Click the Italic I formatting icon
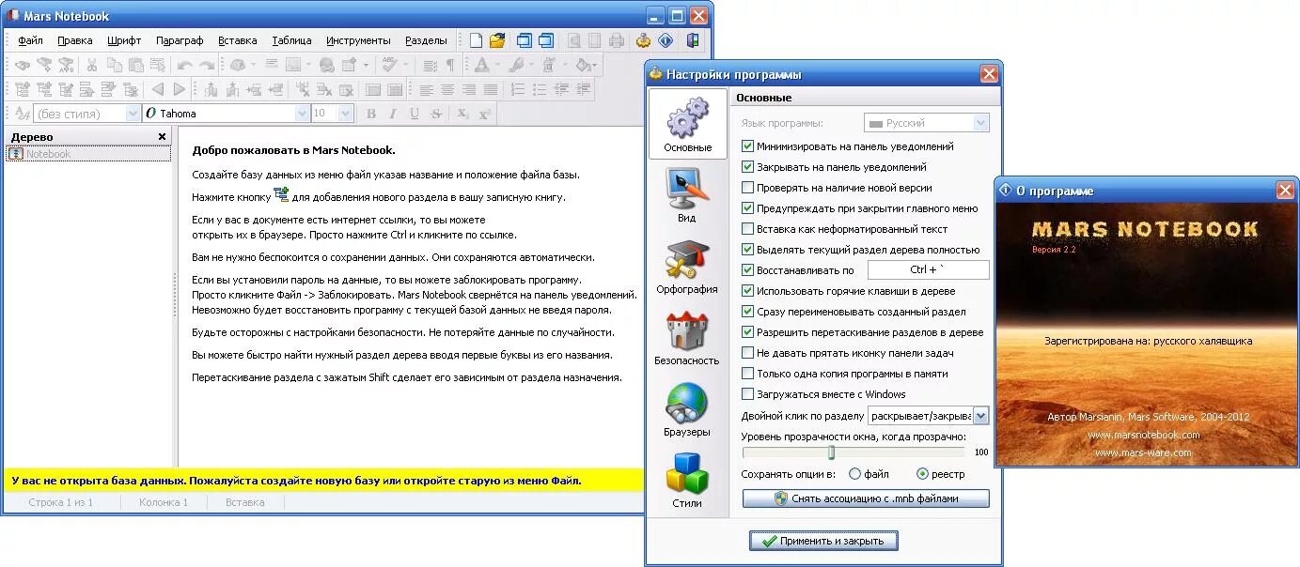1300x567 pixels. [392, 114]
